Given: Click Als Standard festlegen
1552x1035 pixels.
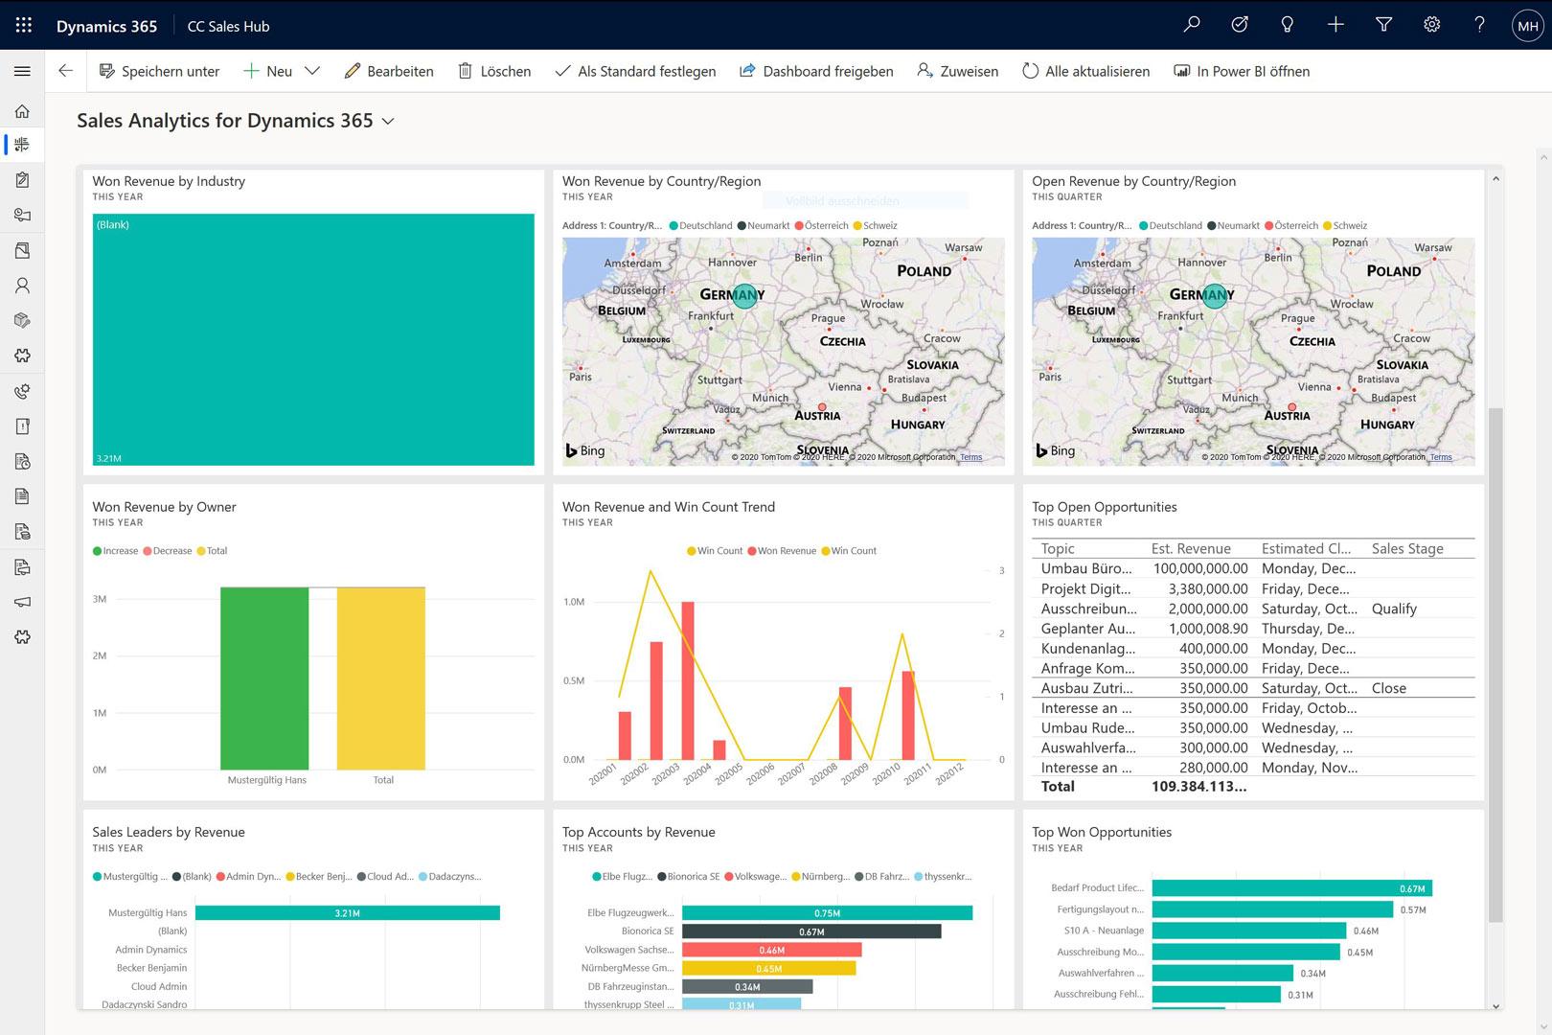Looking at the screenshot, I should tap(635, 71).
